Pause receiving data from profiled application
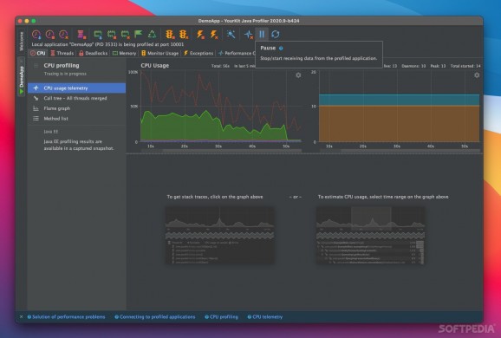This screenshot has height=338, width=501. 262,34
